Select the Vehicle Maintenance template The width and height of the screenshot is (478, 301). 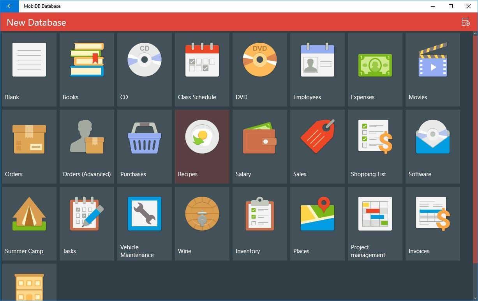tap(144, 224)
